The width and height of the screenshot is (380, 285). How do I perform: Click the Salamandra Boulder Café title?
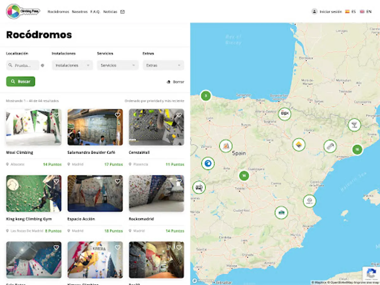pyautogui.click(x=91, y=152)
